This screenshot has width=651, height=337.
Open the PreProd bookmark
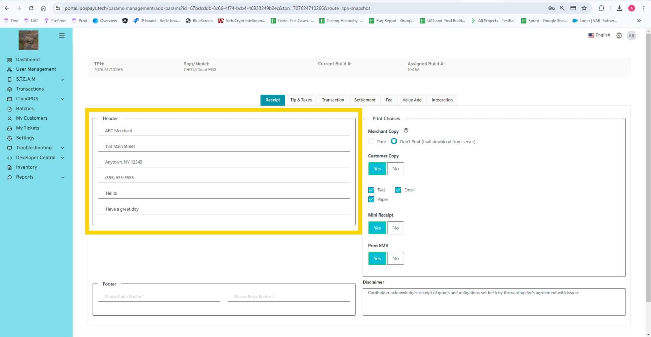pyautogui.click(x=55, y=21)
